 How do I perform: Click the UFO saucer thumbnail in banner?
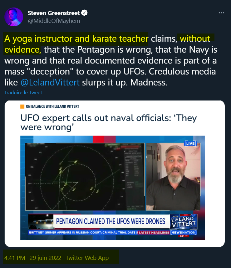point(41,222)
